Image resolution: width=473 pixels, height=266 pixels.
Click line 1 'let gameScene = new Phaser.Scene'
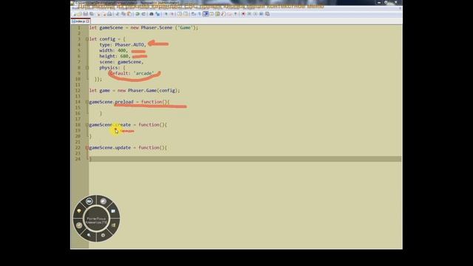pos(143,28)
